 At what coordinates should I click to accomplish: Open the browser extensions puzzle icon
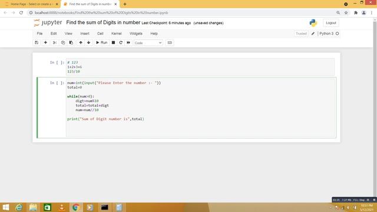[356, 13]
